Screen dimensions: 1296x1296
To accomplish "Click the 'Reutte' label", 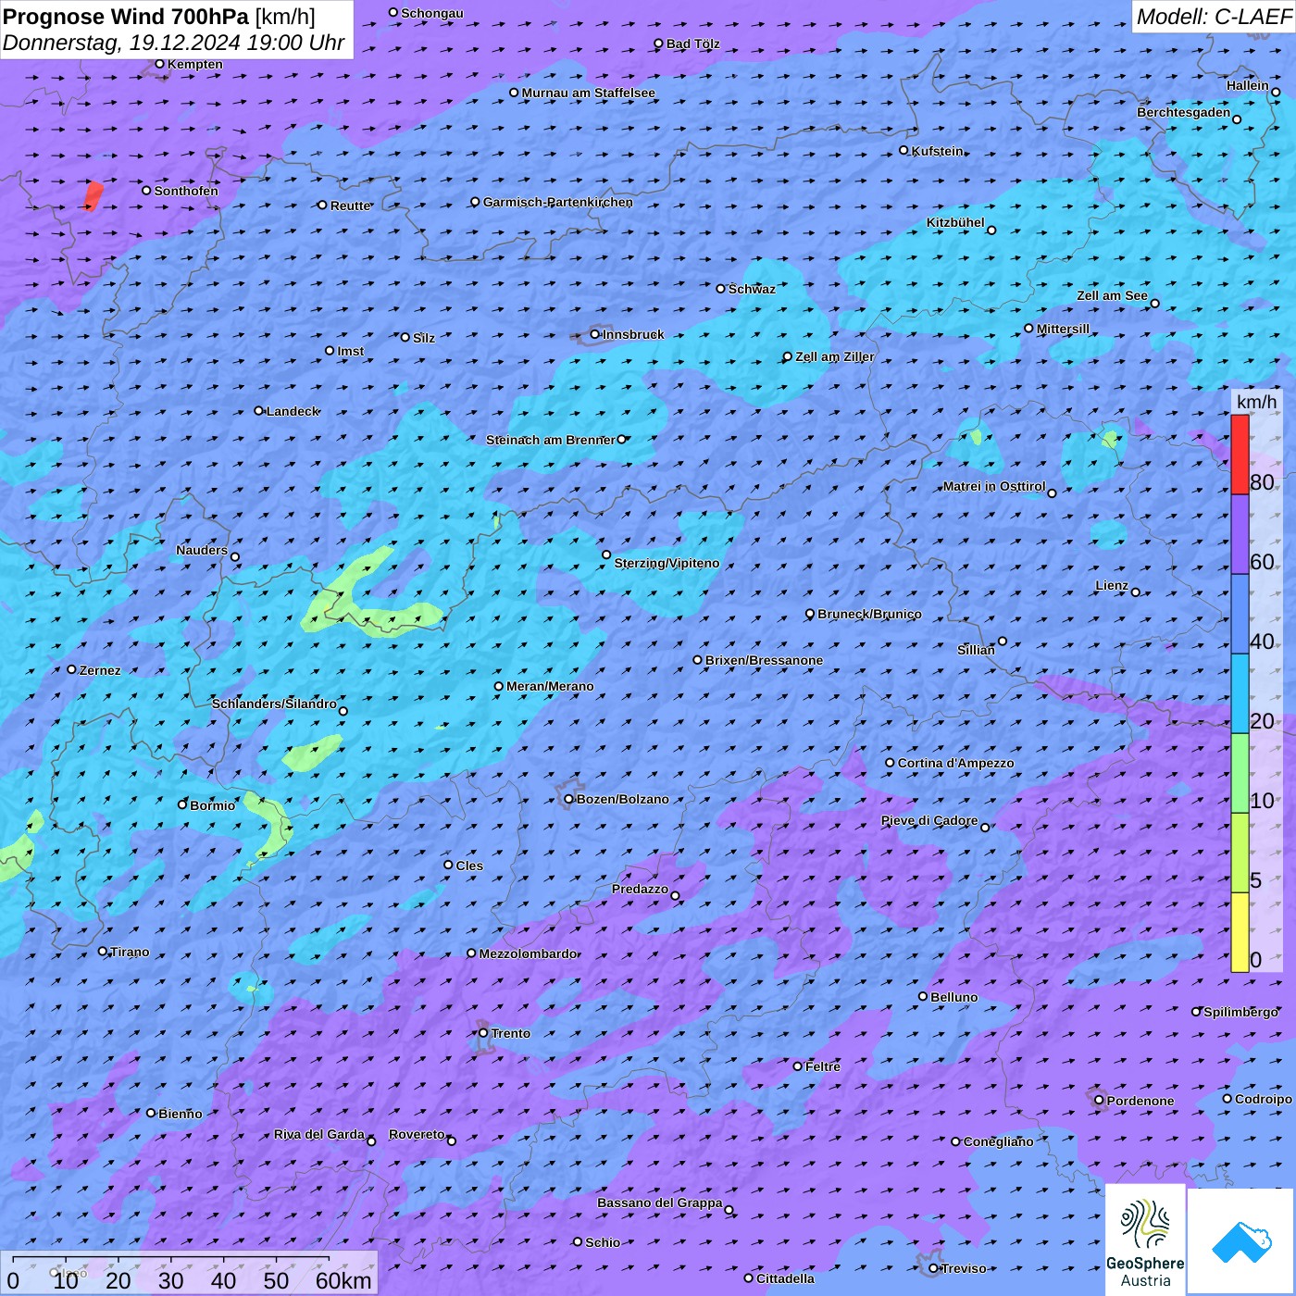I will coord(350,206).
